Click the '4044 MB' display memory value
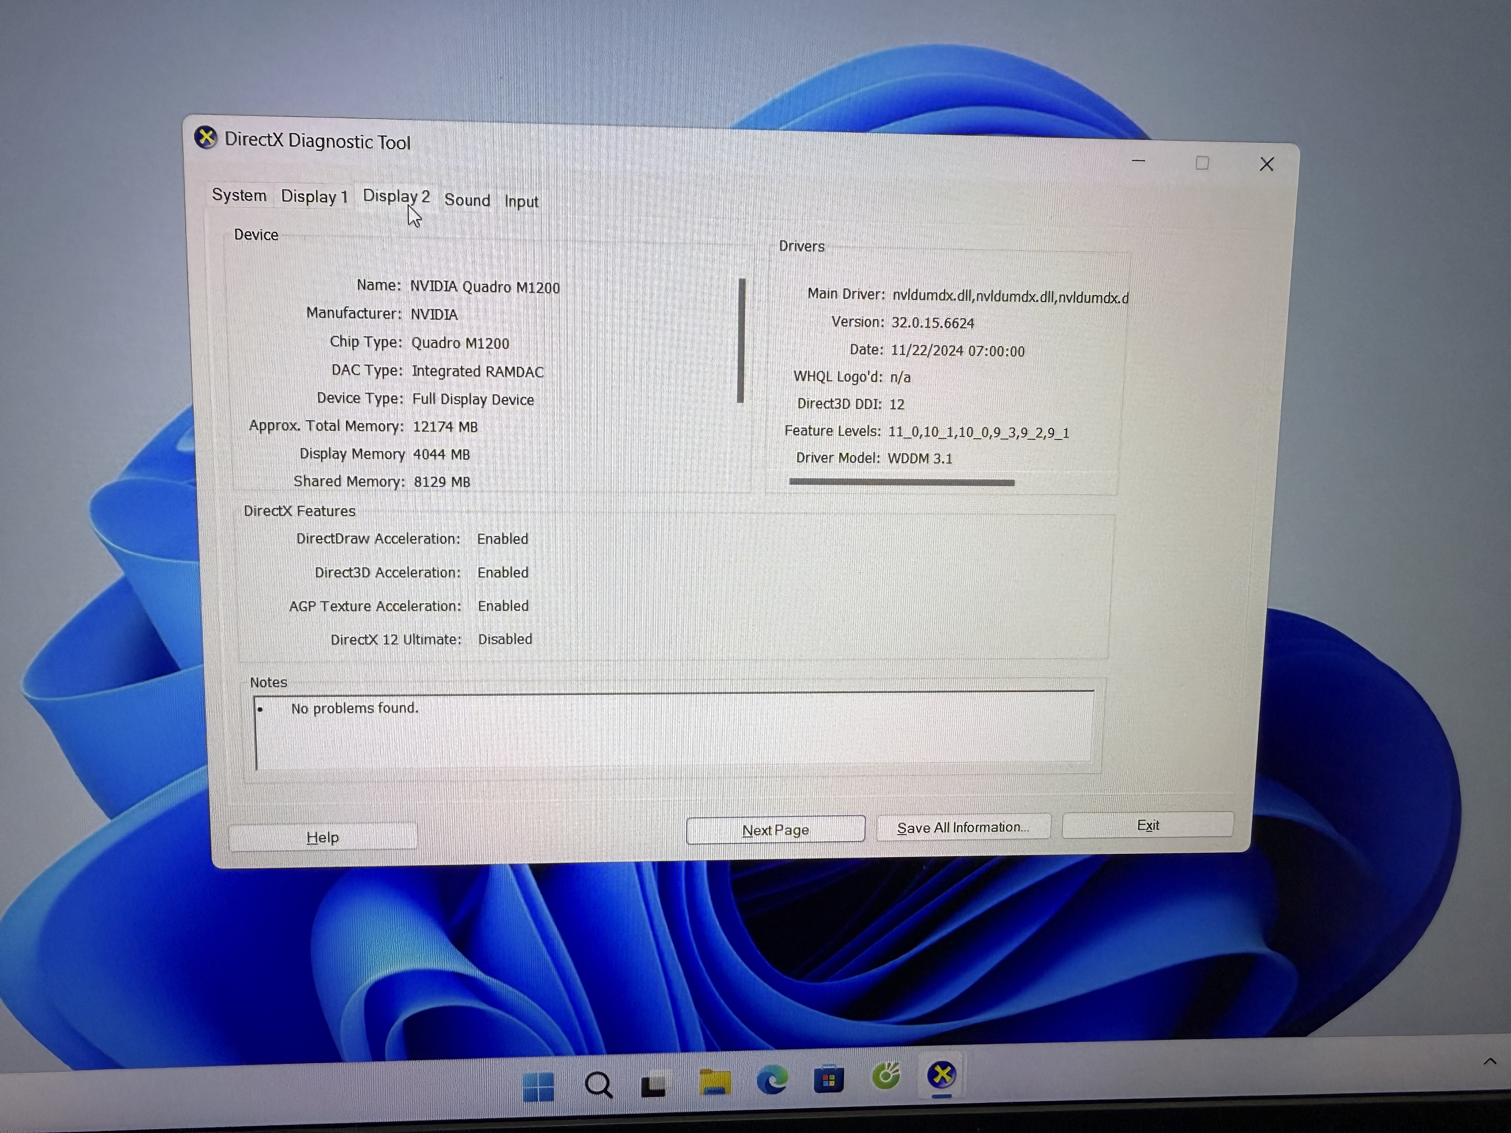 pyautogui.click(x=441, y=454)
